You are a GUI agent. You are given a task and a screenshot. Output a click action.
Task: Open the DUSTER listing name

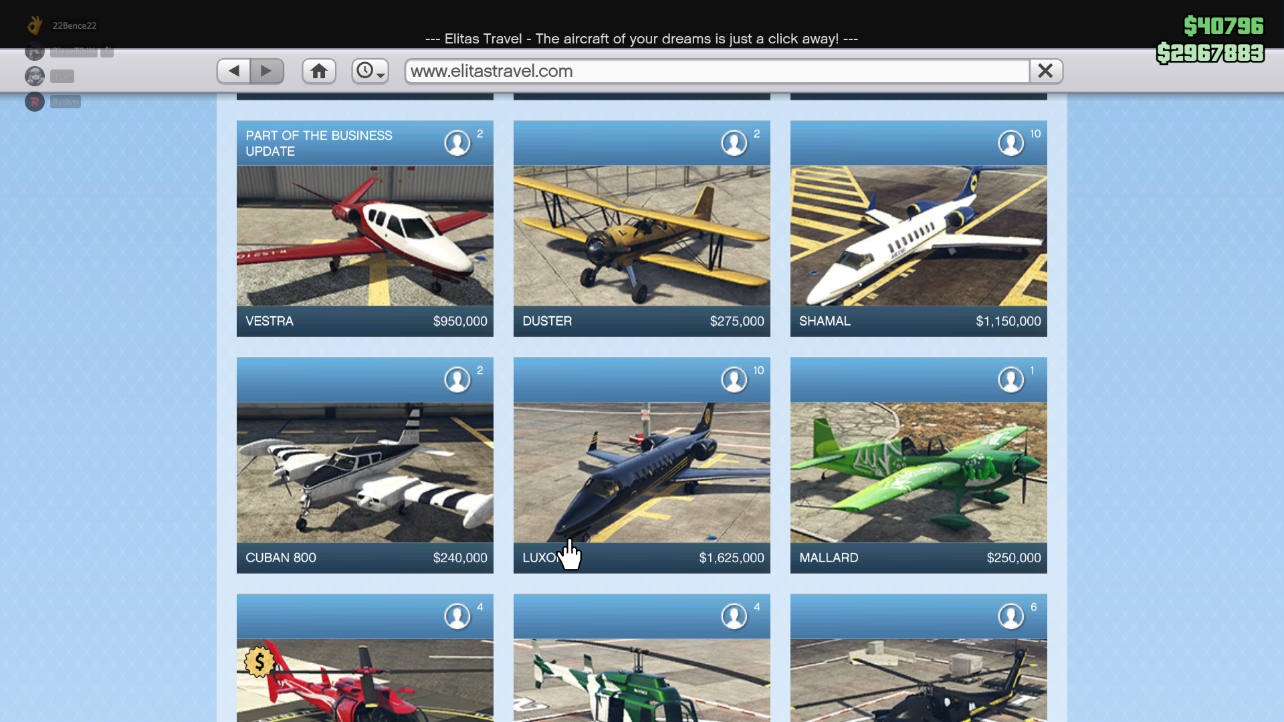(547, 322)
